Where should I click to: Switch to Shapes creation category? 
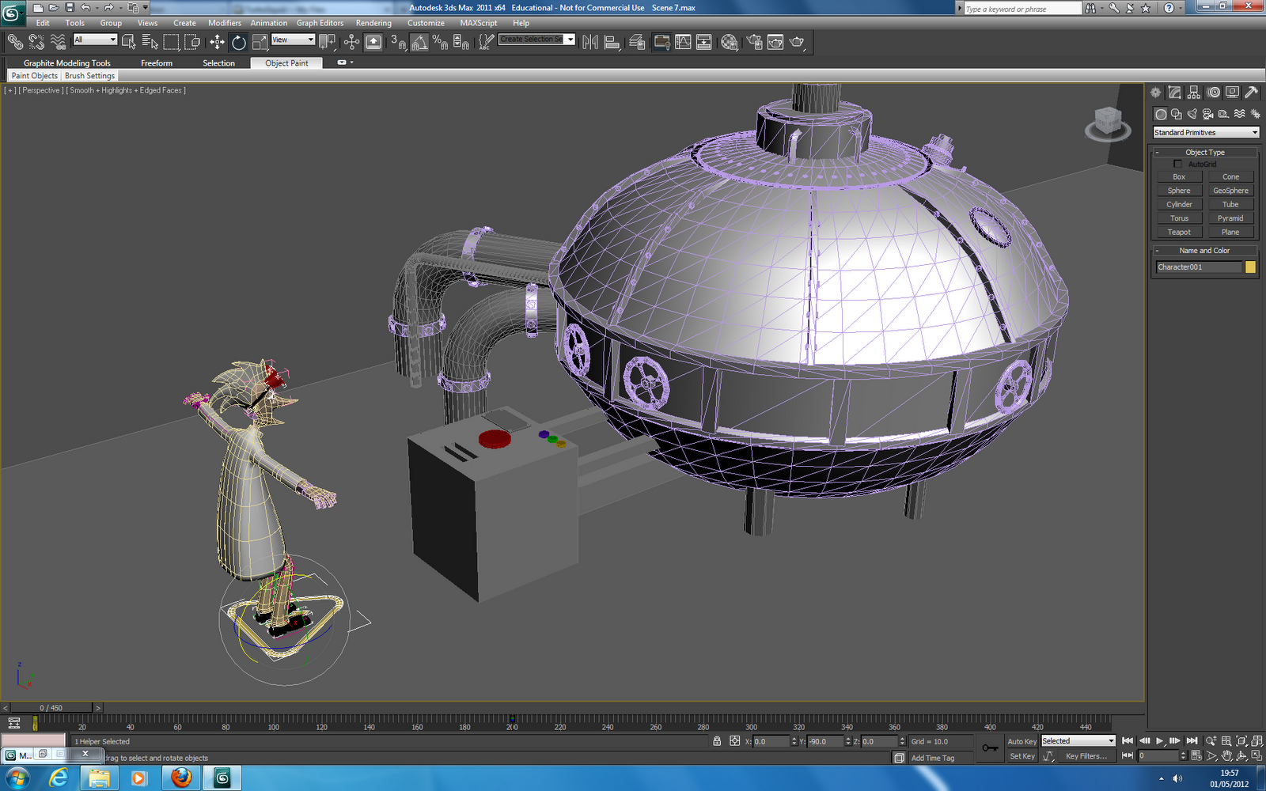[x=1177, y=114]
